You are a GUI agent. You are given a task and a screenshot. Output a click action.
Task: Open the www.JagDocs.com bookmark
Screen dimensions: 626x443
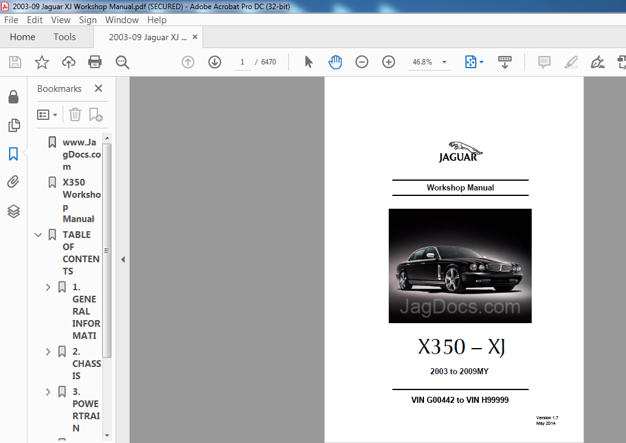point(82,154)
